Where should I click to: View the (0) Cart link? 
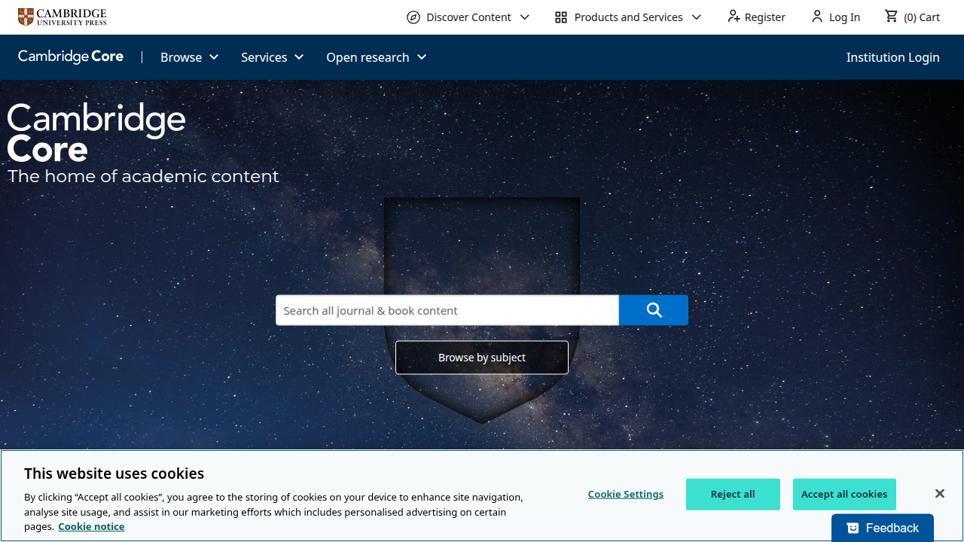912,17
